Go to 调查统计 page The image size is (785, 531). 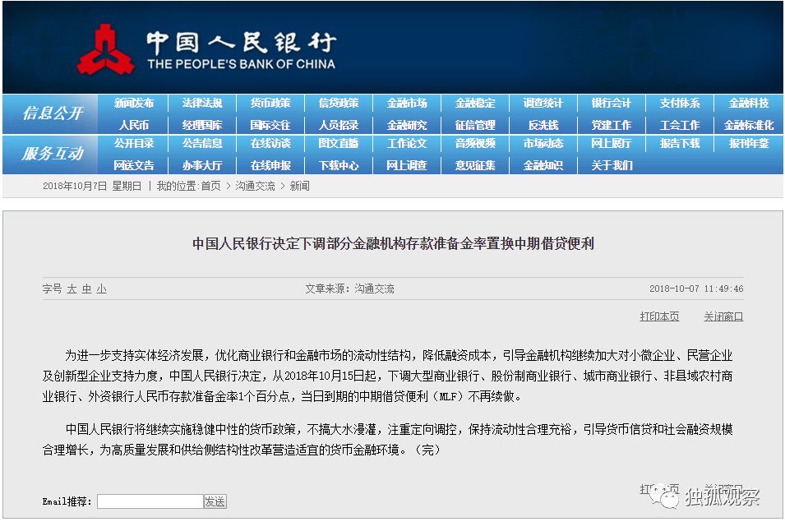click(x=543, y=104)
